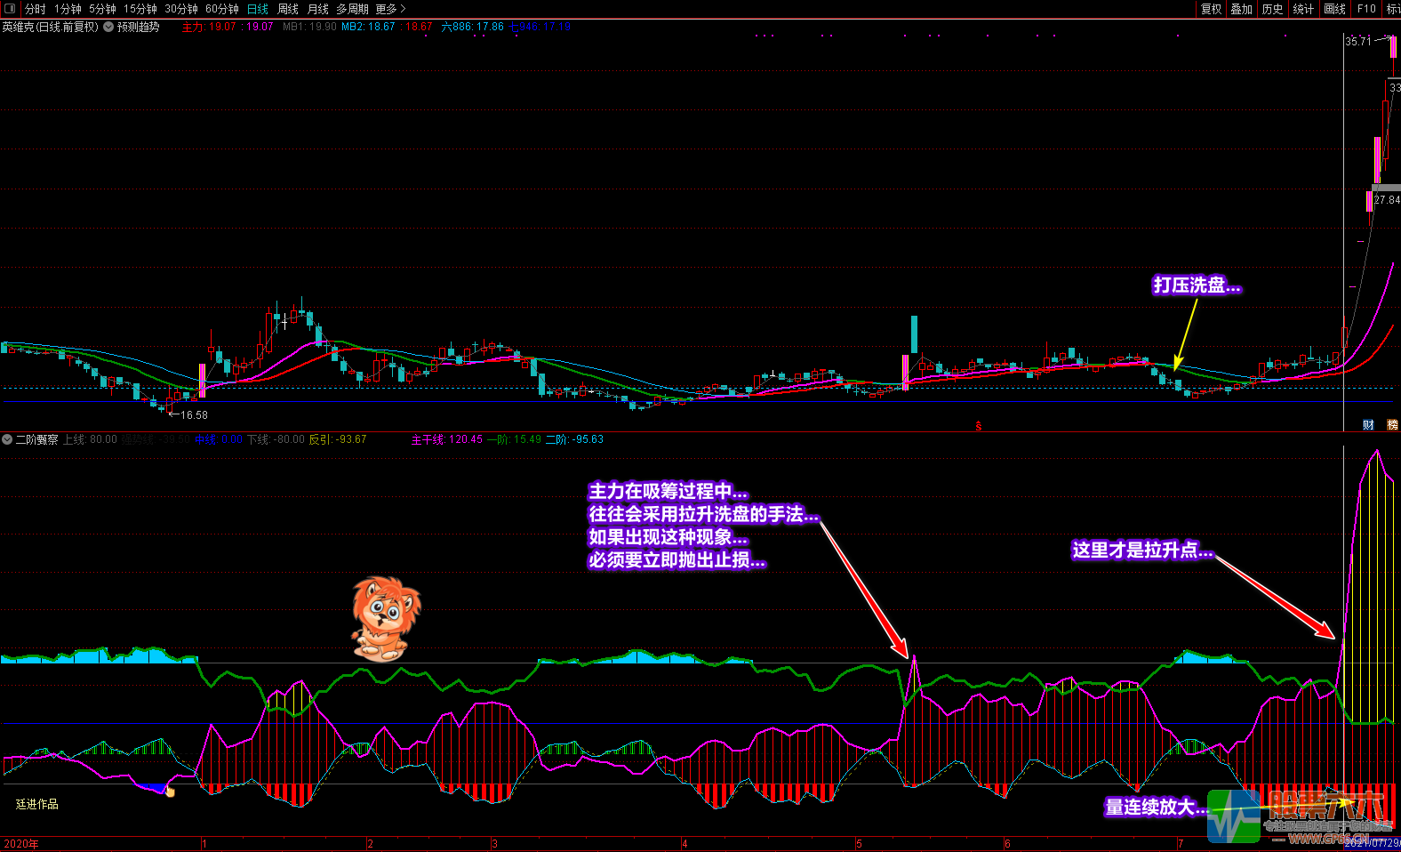Expand the 更多 period options
The image size is (1401, 852).
coord(390,9)
